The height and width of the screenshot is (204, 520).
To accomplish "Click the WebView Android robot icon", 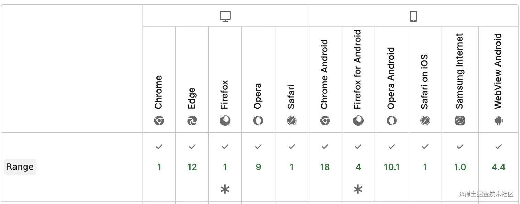I will click(x=498, y=121).
